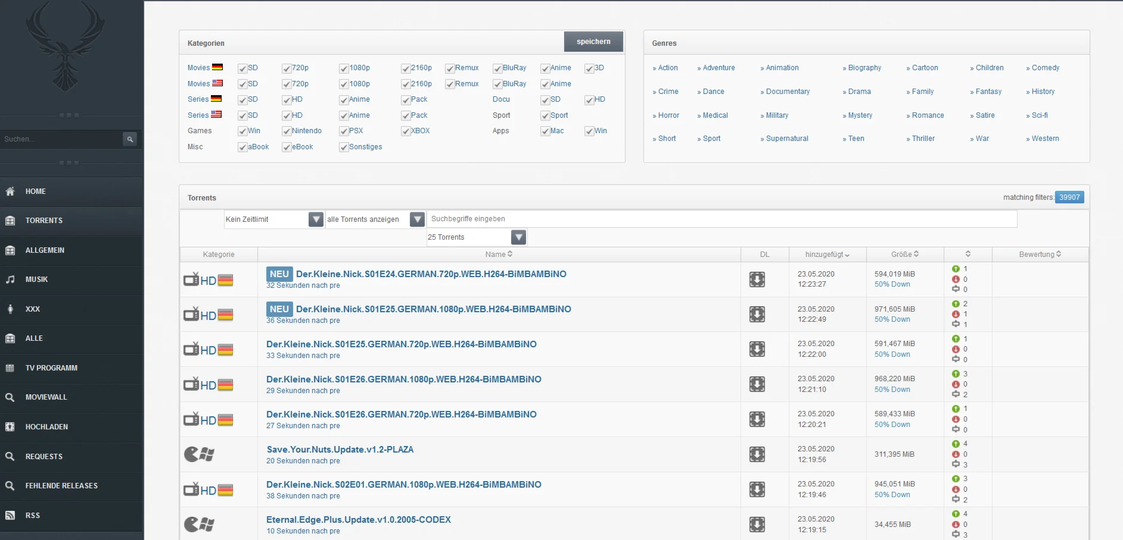Click the thumbs-up icon for S01E25 1080p torrent
The width and height of the screenshot is (1123, 540).
click(x=956, y=304)
